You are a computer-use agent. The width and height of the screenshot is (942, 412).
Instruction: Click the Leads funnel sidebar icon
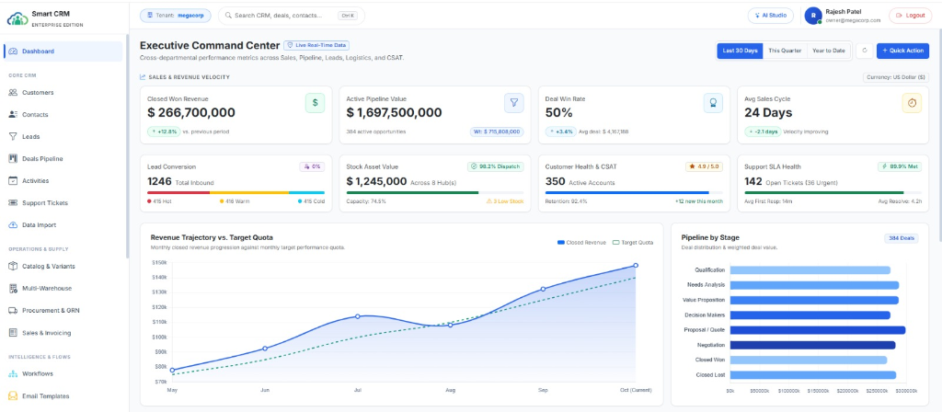click(x=13, y=136)
